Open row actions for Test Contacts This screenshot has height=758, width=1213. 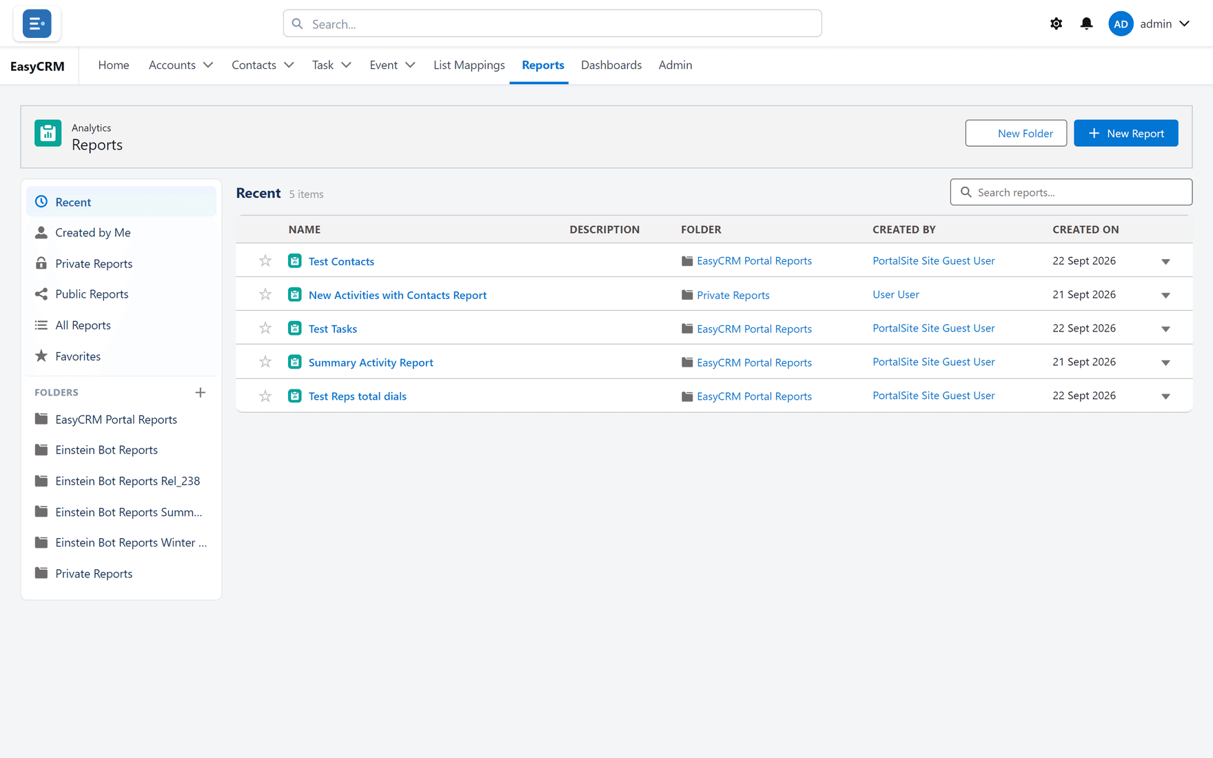point(1165,261)
